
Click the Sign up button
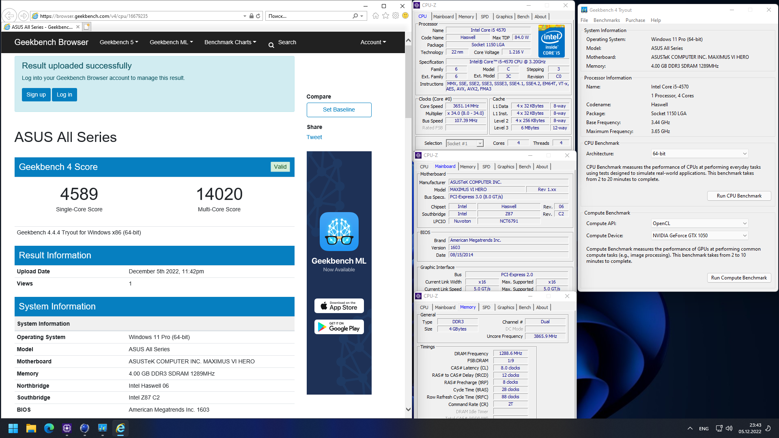pyautogui.click(x=36, y=94)
